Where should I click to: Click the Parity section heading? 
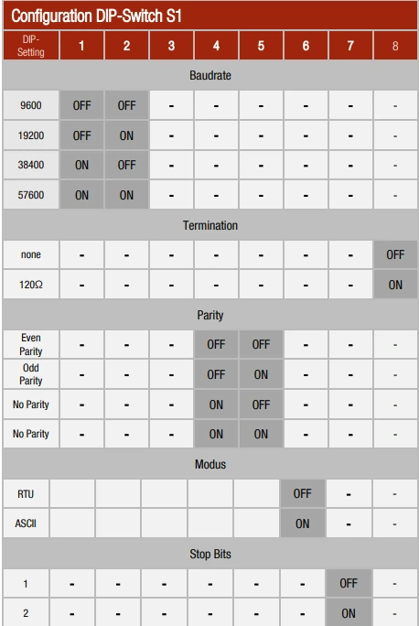click(x=210, y=315)
